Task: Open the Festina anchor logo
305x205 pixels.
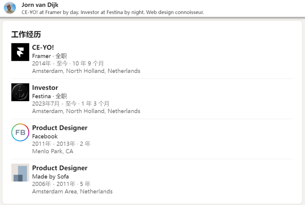Action: 20,92
